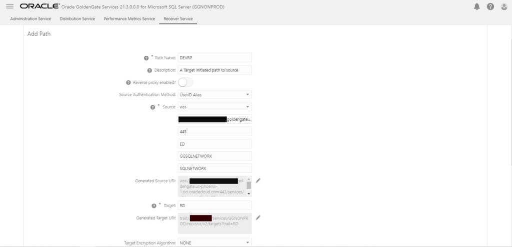Show help for Source field

(152, 107)
